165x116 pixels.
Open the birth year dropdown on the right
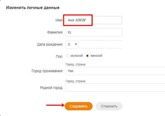114,44
